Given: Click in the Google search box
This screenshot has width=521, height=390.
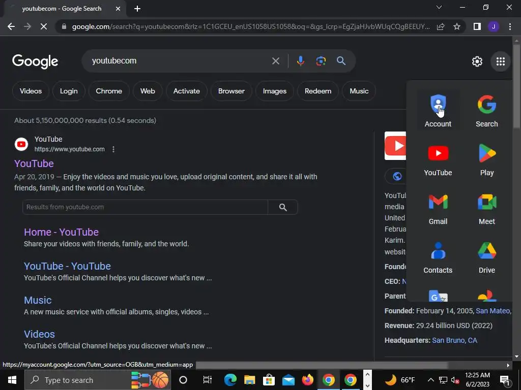Looking at the screenshot, I should [x=180, y=61].
